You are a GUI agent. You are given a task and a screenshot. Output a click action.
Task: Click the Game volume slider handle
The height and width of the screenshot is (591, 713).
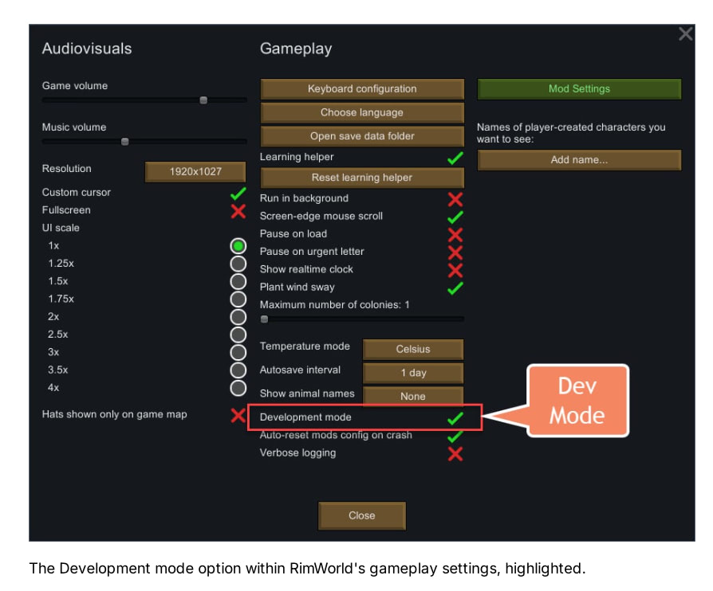click(x=203, y=100)
